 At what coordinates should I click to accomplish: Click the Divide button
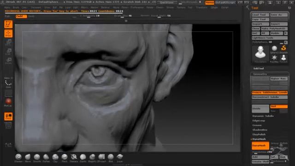pos(260,109)
